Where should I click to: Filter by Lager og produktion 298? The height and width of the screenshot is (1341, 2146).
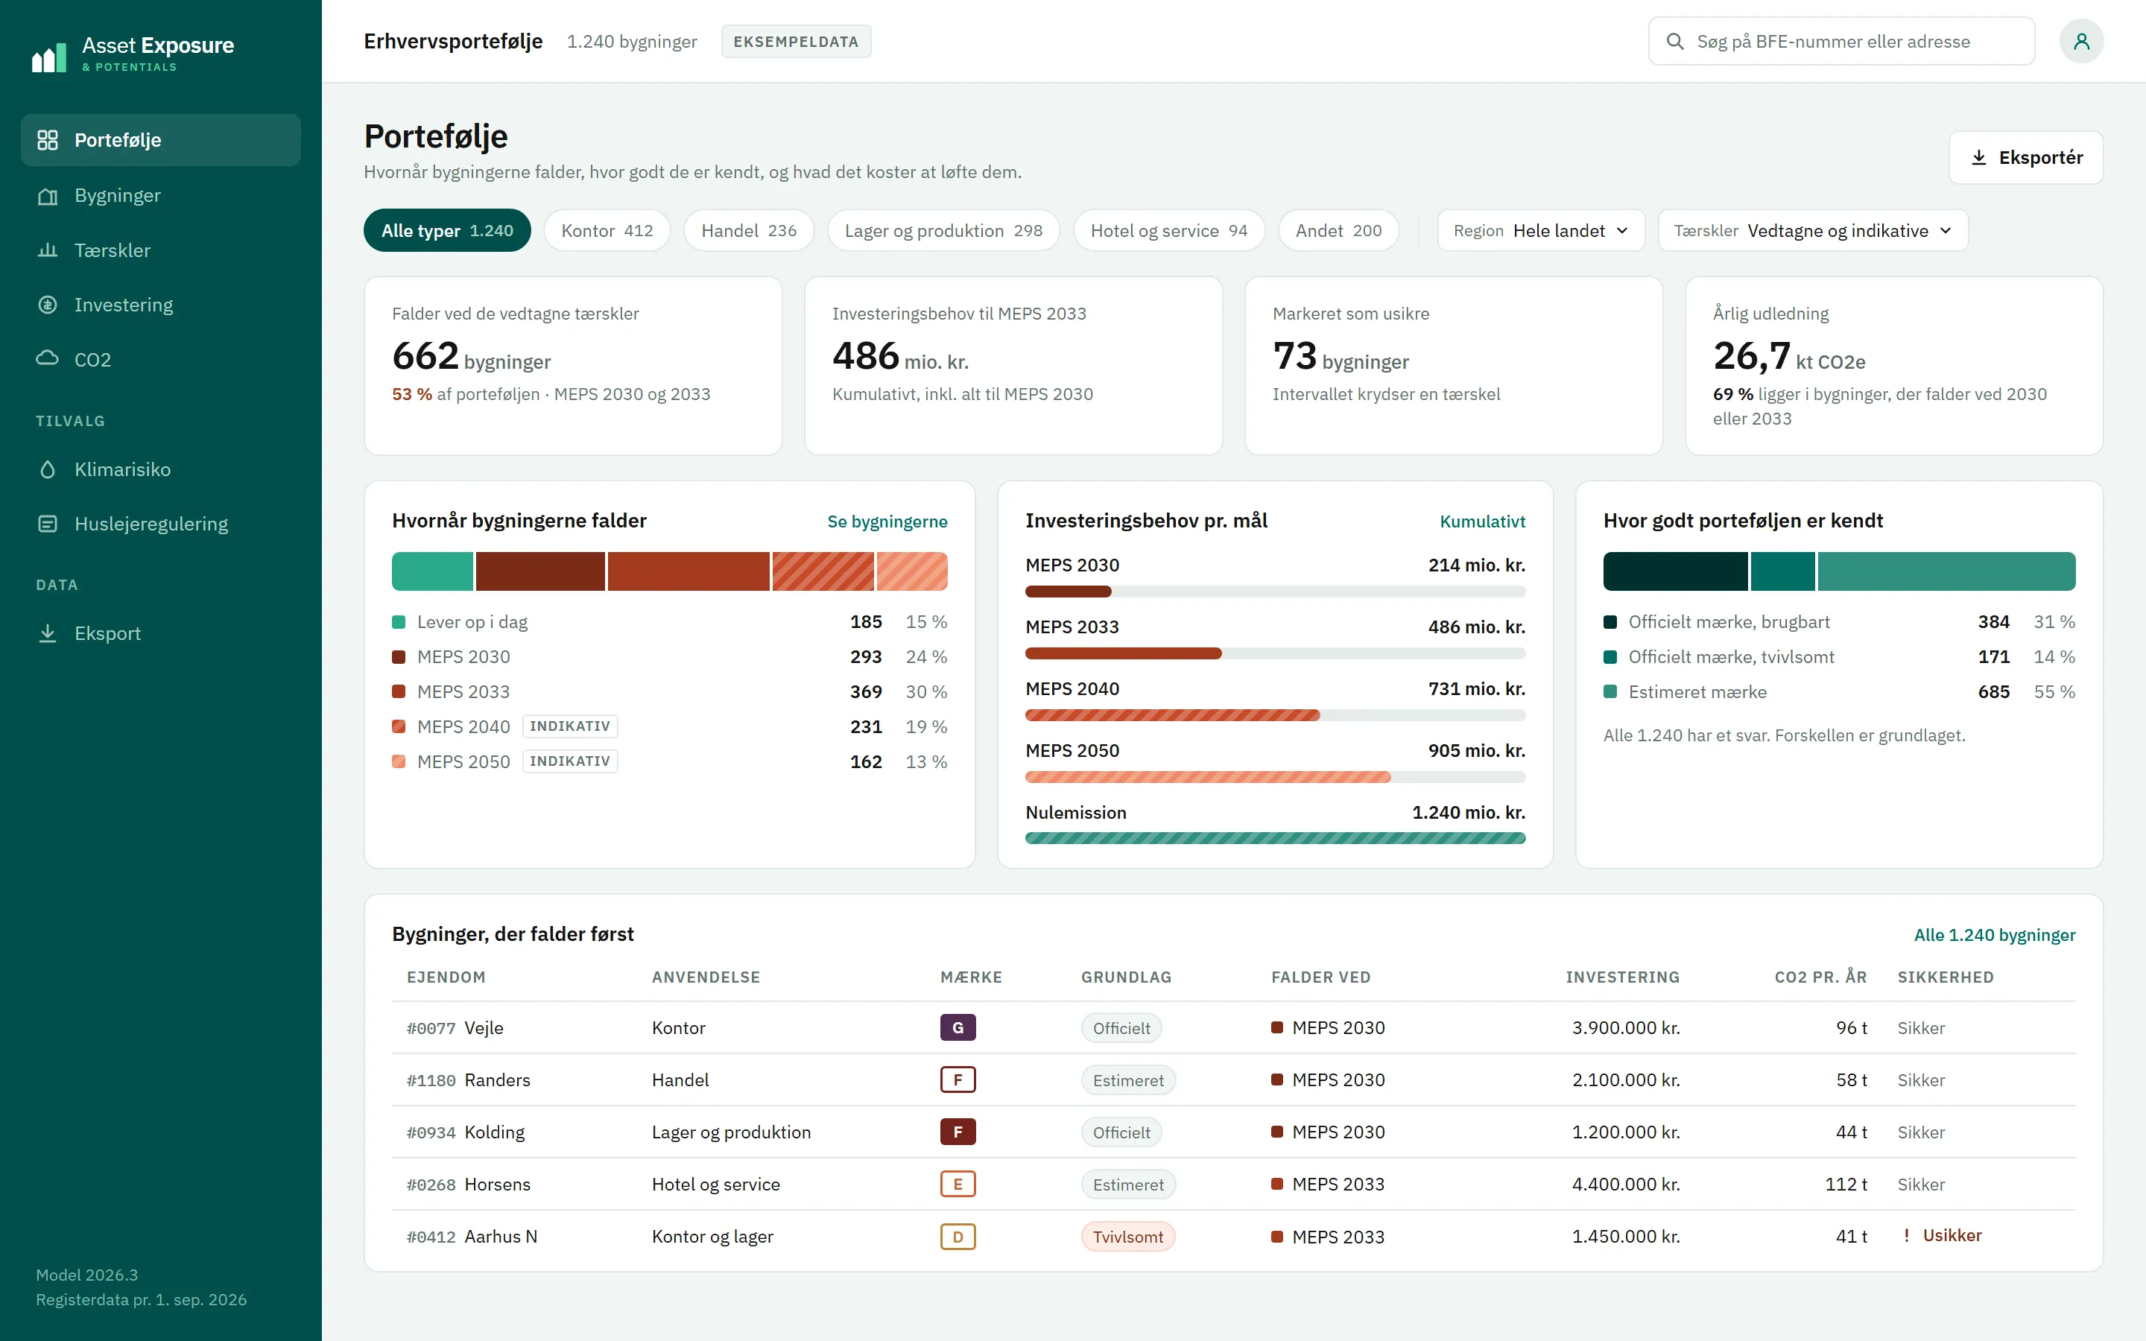[943, 231]
